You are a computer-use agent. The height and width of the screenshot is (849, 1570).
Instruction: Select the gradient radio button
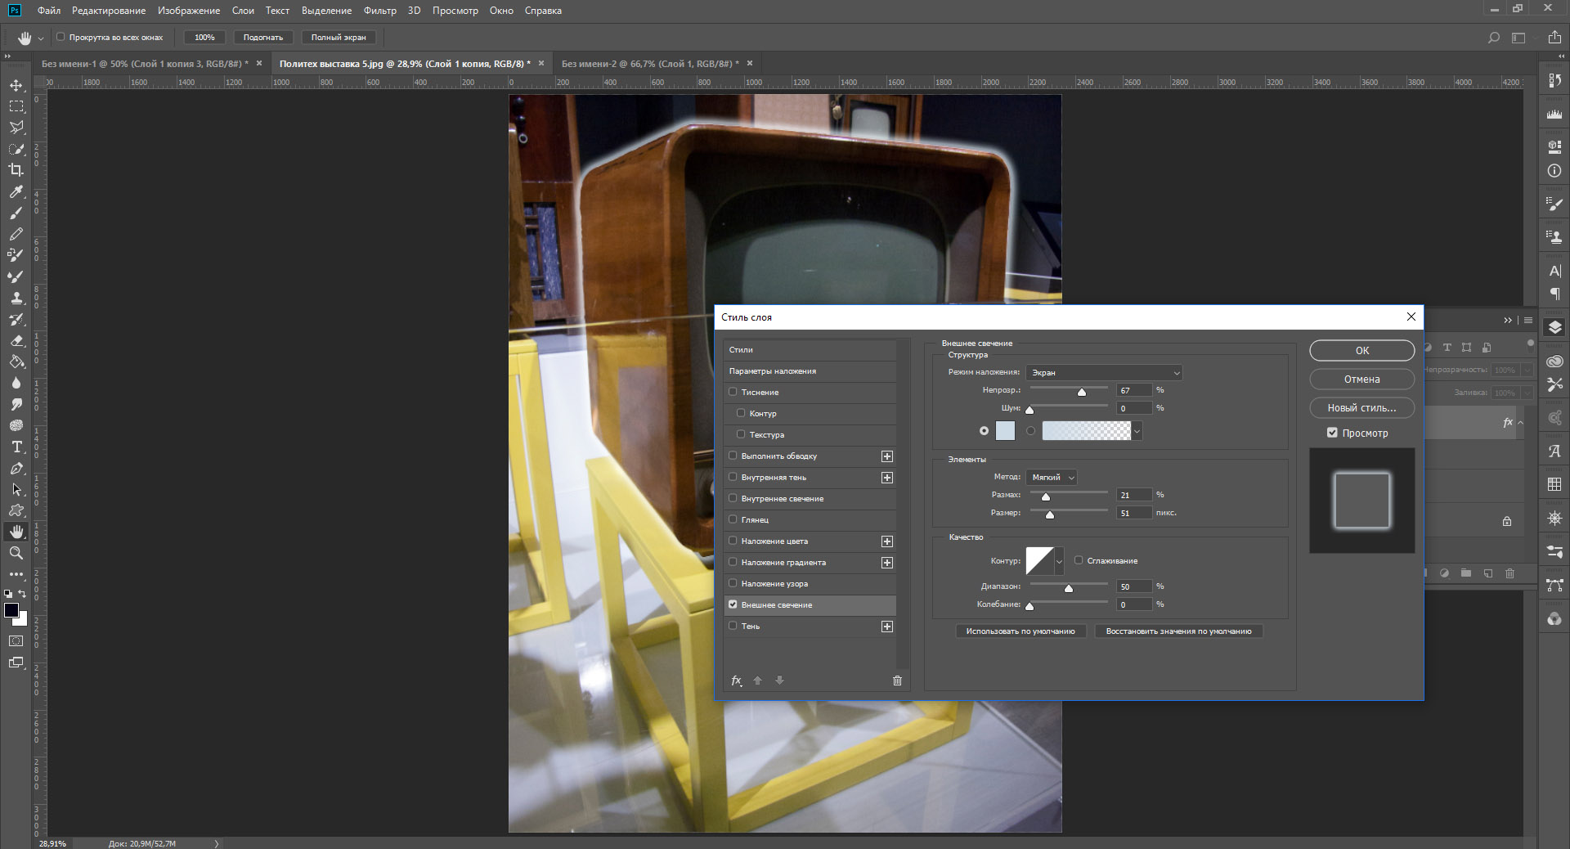click(1030, 431)
